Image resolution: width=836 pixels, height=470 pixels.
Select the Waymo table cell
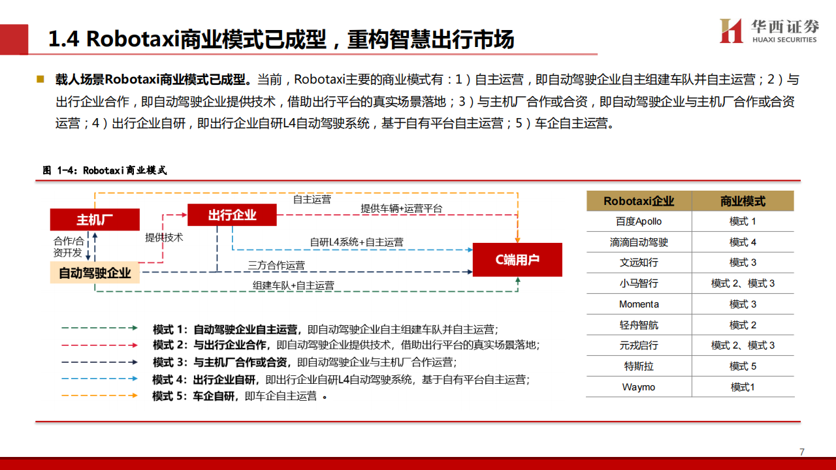[639, 387]
